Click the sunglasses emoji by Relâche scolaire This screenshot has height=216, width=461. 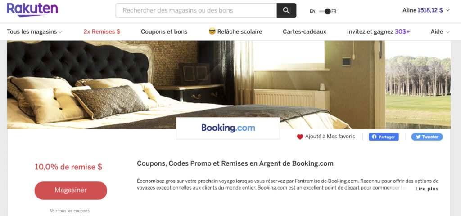[212, 31]
